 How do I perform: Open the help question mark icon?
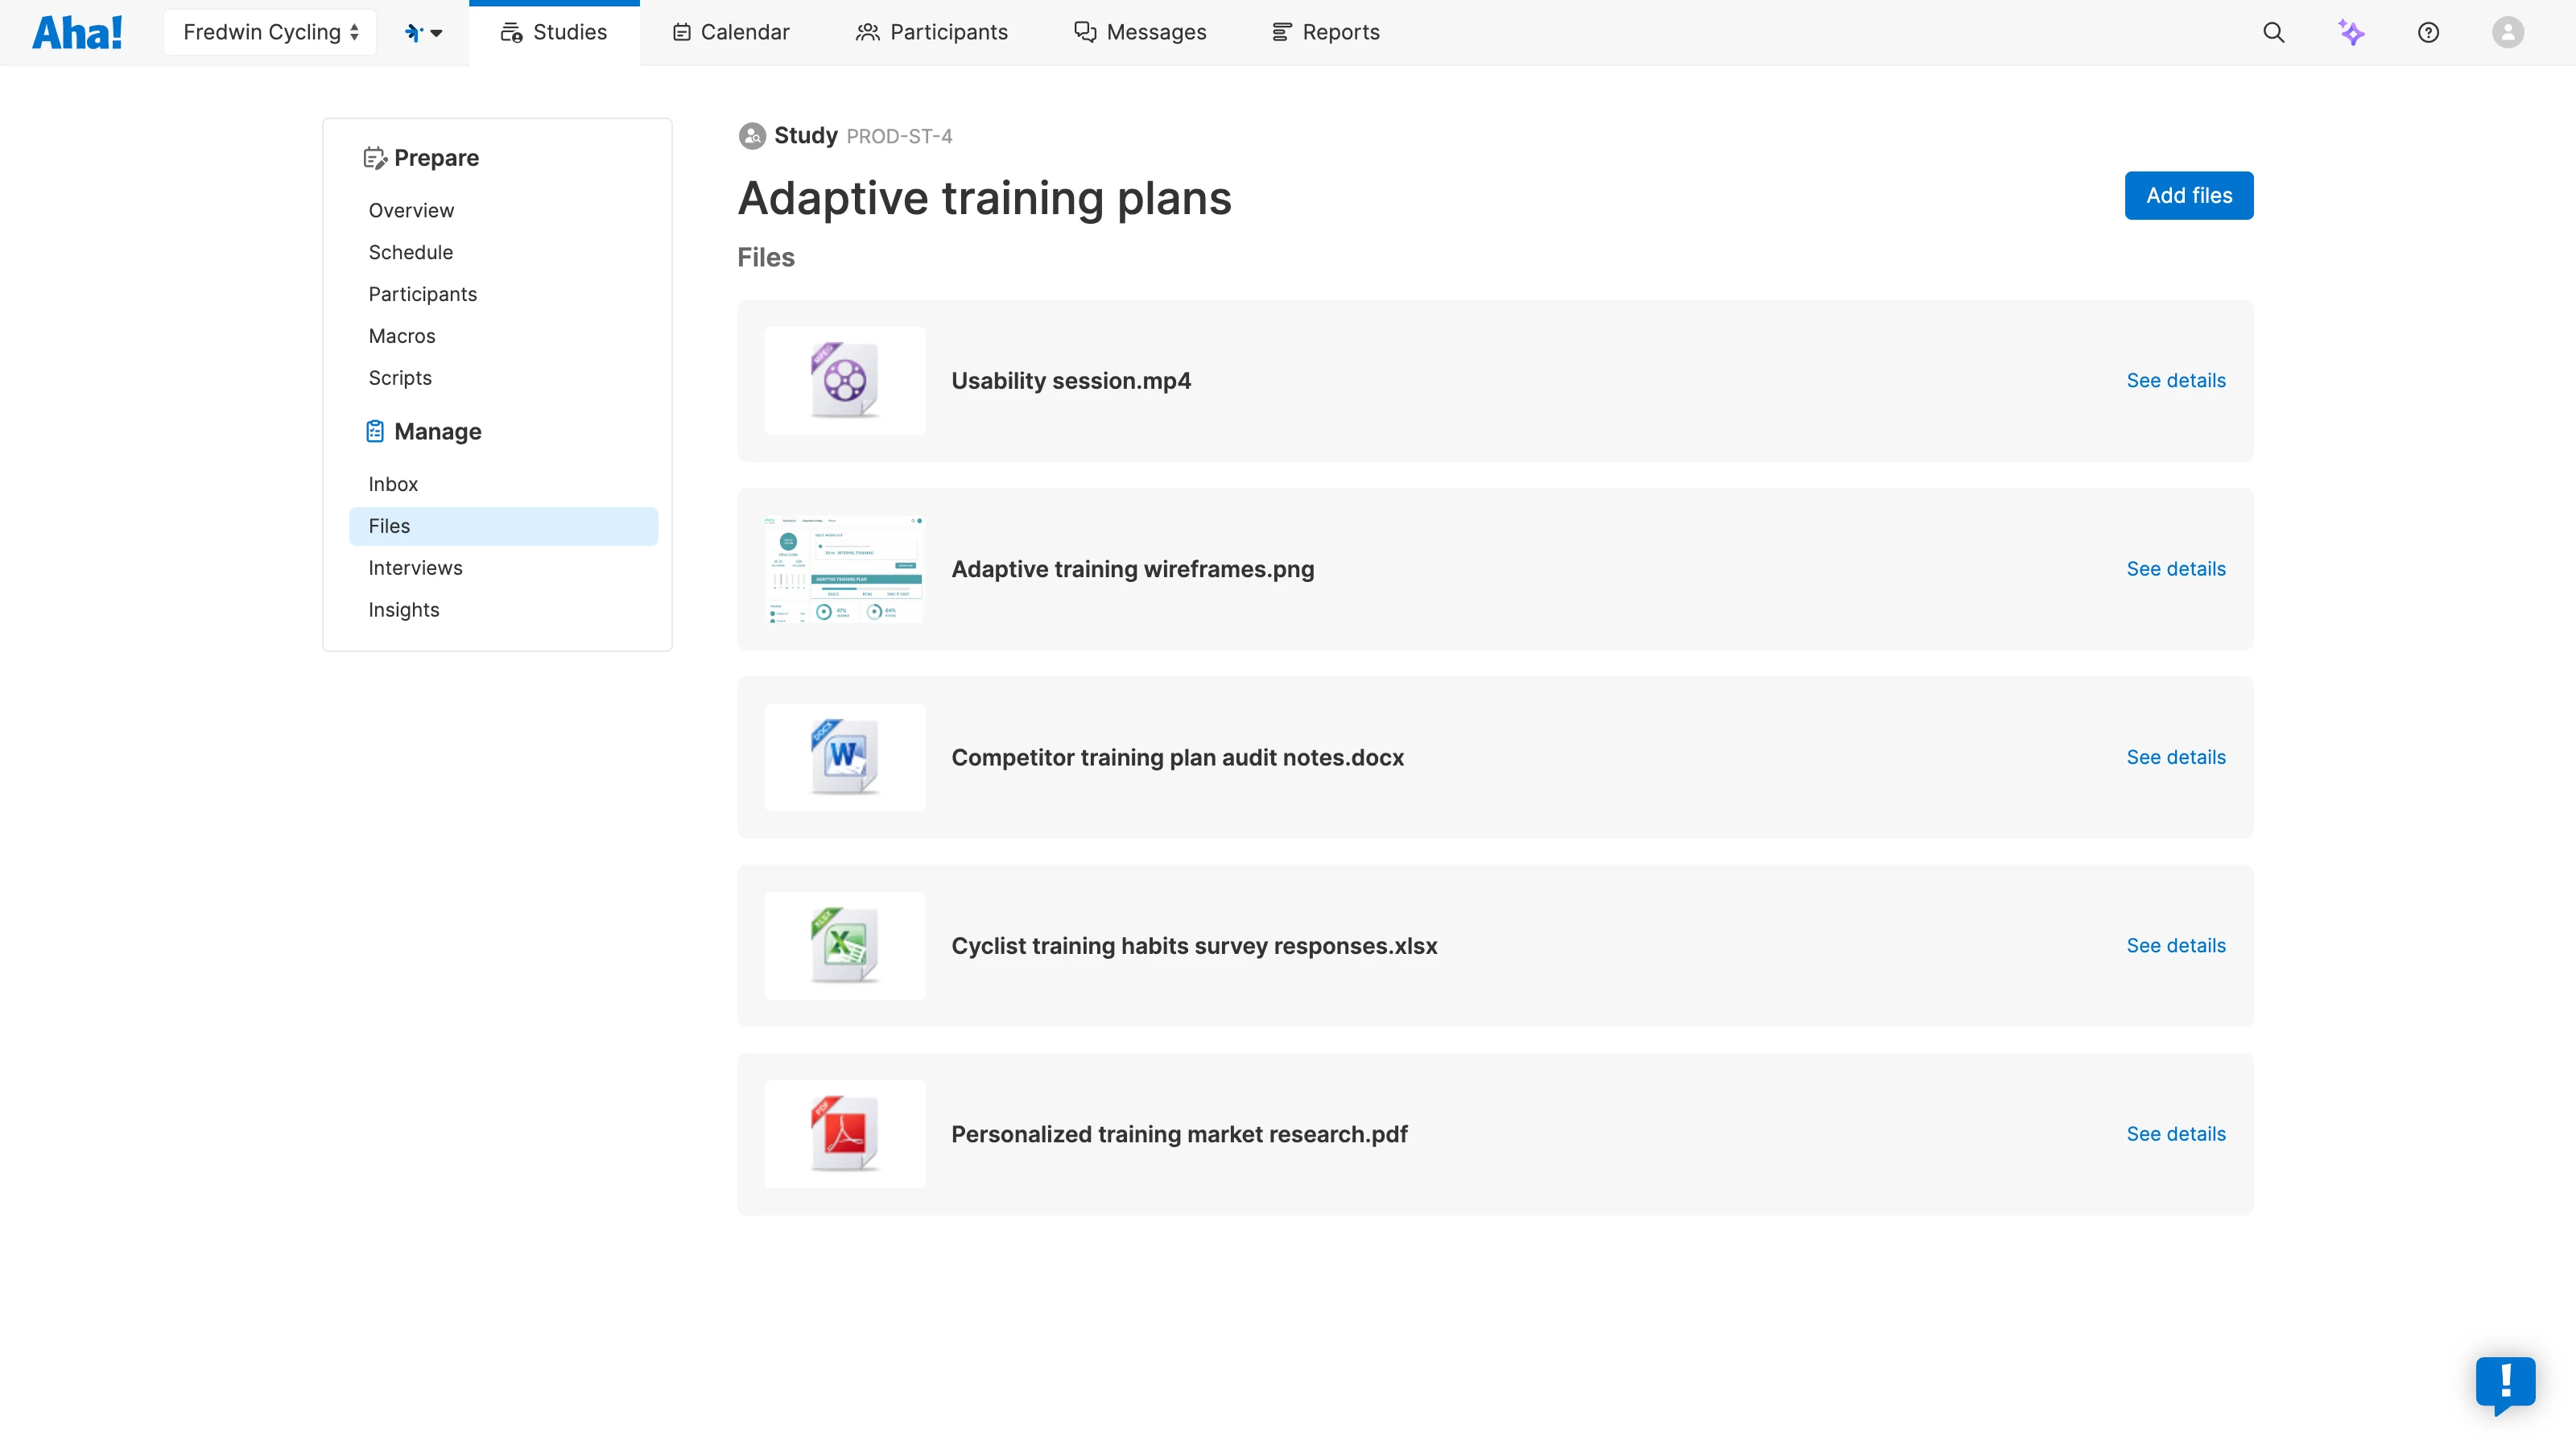tap(2428, 32)
